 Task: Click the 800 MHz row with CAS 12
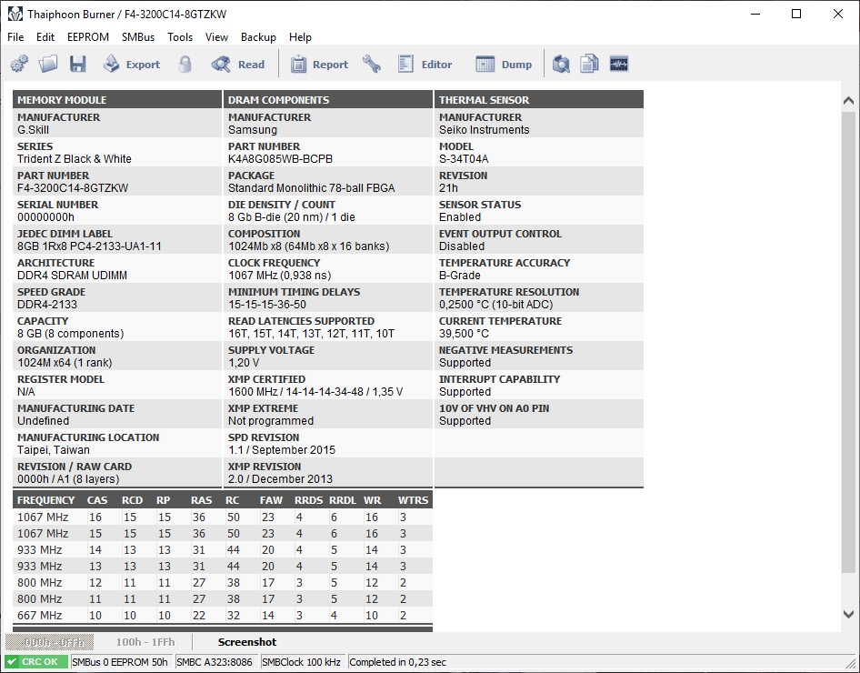pos(223,582)
